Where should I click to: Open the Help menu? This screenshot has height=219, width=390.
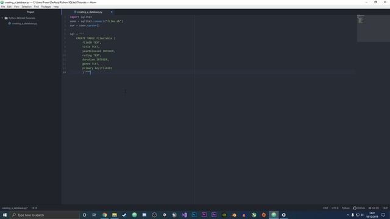(56, 7)
